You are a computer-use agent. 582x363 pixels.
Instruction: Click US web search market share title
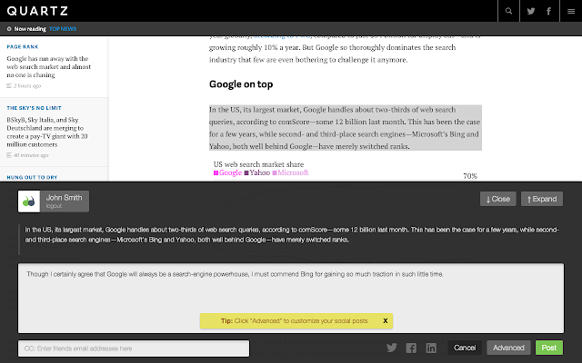[x=258, y=164]
